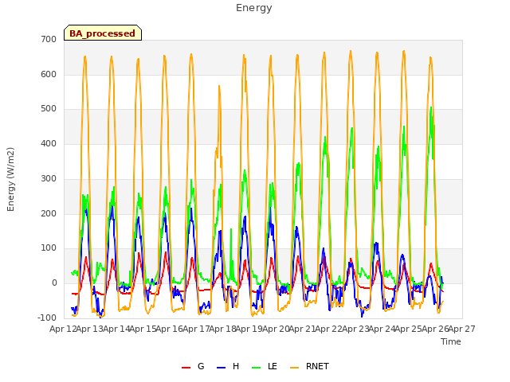Toggle the RNET series legend label

[317, 366]
